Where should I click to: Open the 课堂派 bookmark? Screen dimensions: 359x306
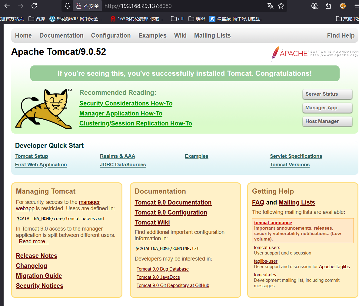[x=237, y=18]
